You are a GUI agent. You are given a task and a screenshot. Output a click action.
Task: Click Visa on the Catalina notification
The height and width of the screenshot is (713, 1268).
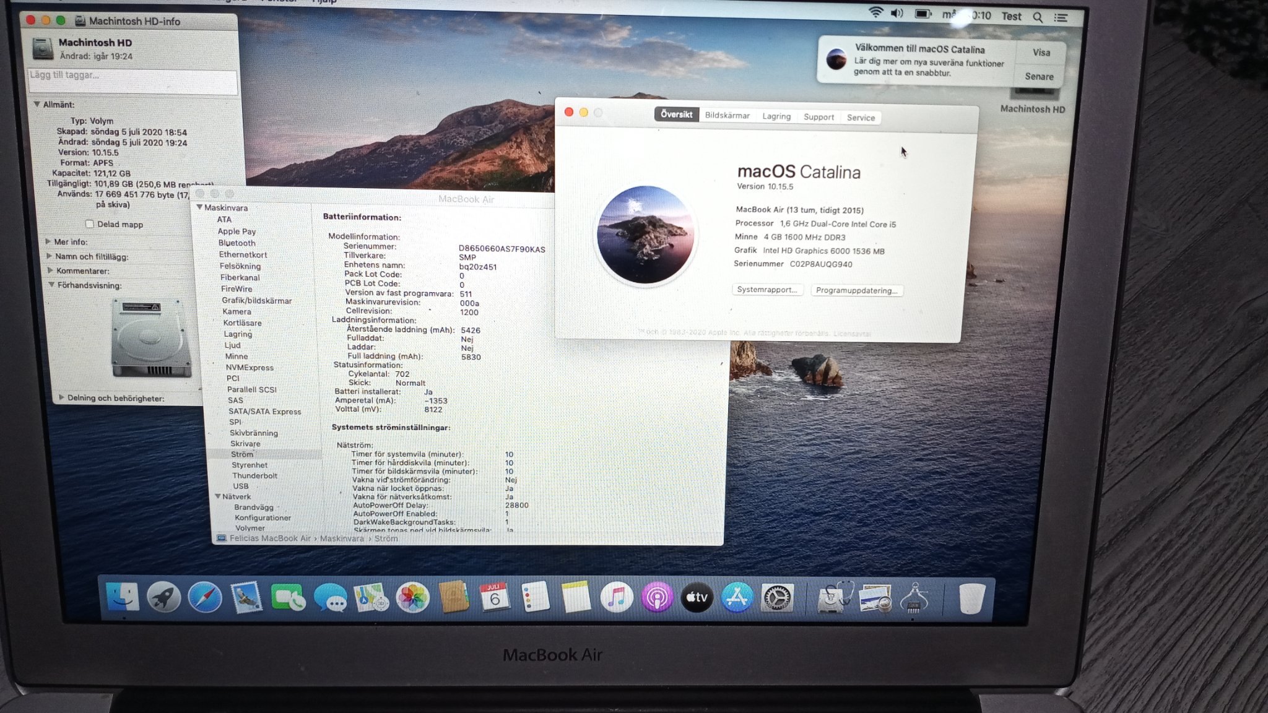pyautogui.click(x=1041, y=53)
